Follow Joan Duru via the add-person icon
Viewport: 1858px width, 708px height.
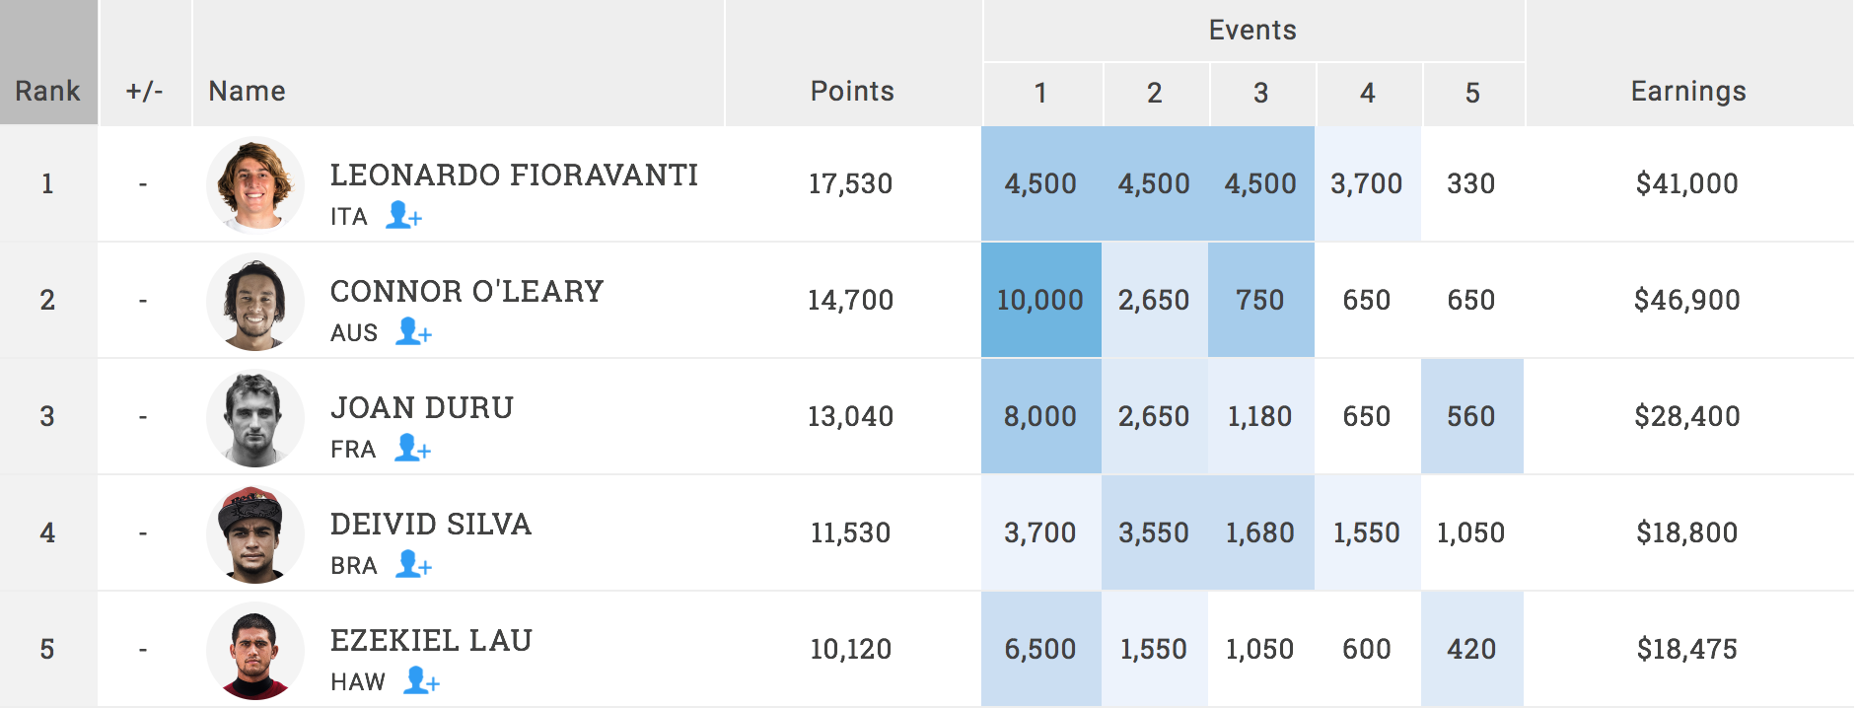point(413,448)
